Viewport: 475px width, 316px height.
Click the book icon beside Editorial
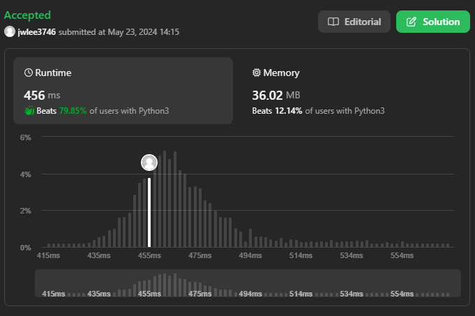click(x=333, y=22)
